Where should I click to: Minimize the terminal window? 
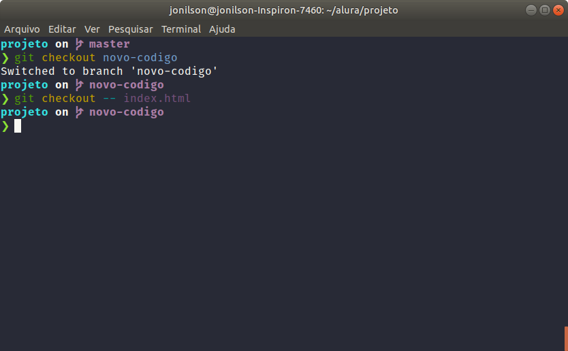[531, 10]
